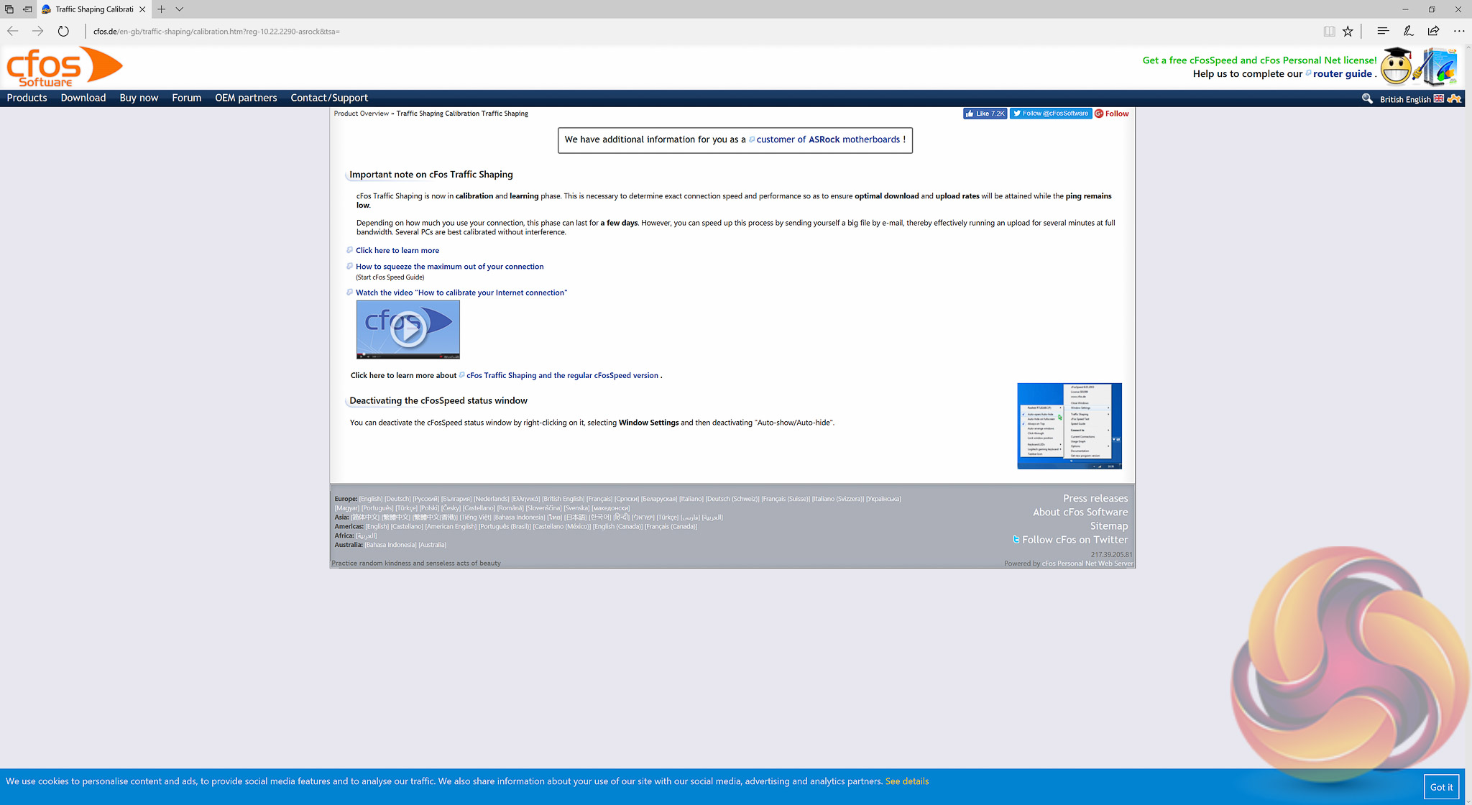This screenshot has width=1472, height=805.
Task: Click the share page icon
Action: [1433, 31]
